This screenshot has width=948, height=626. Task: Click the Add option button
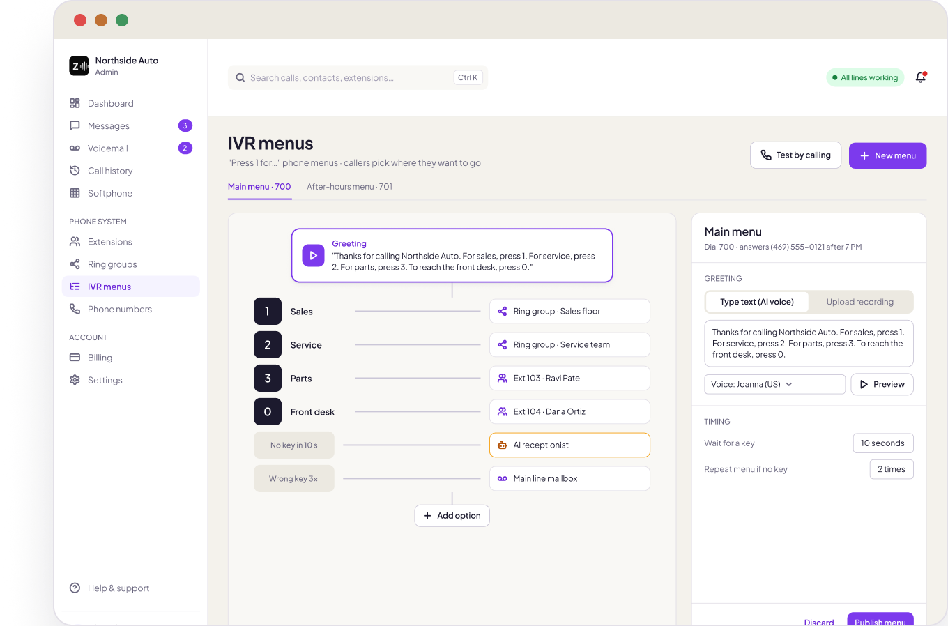pos(452,516)
